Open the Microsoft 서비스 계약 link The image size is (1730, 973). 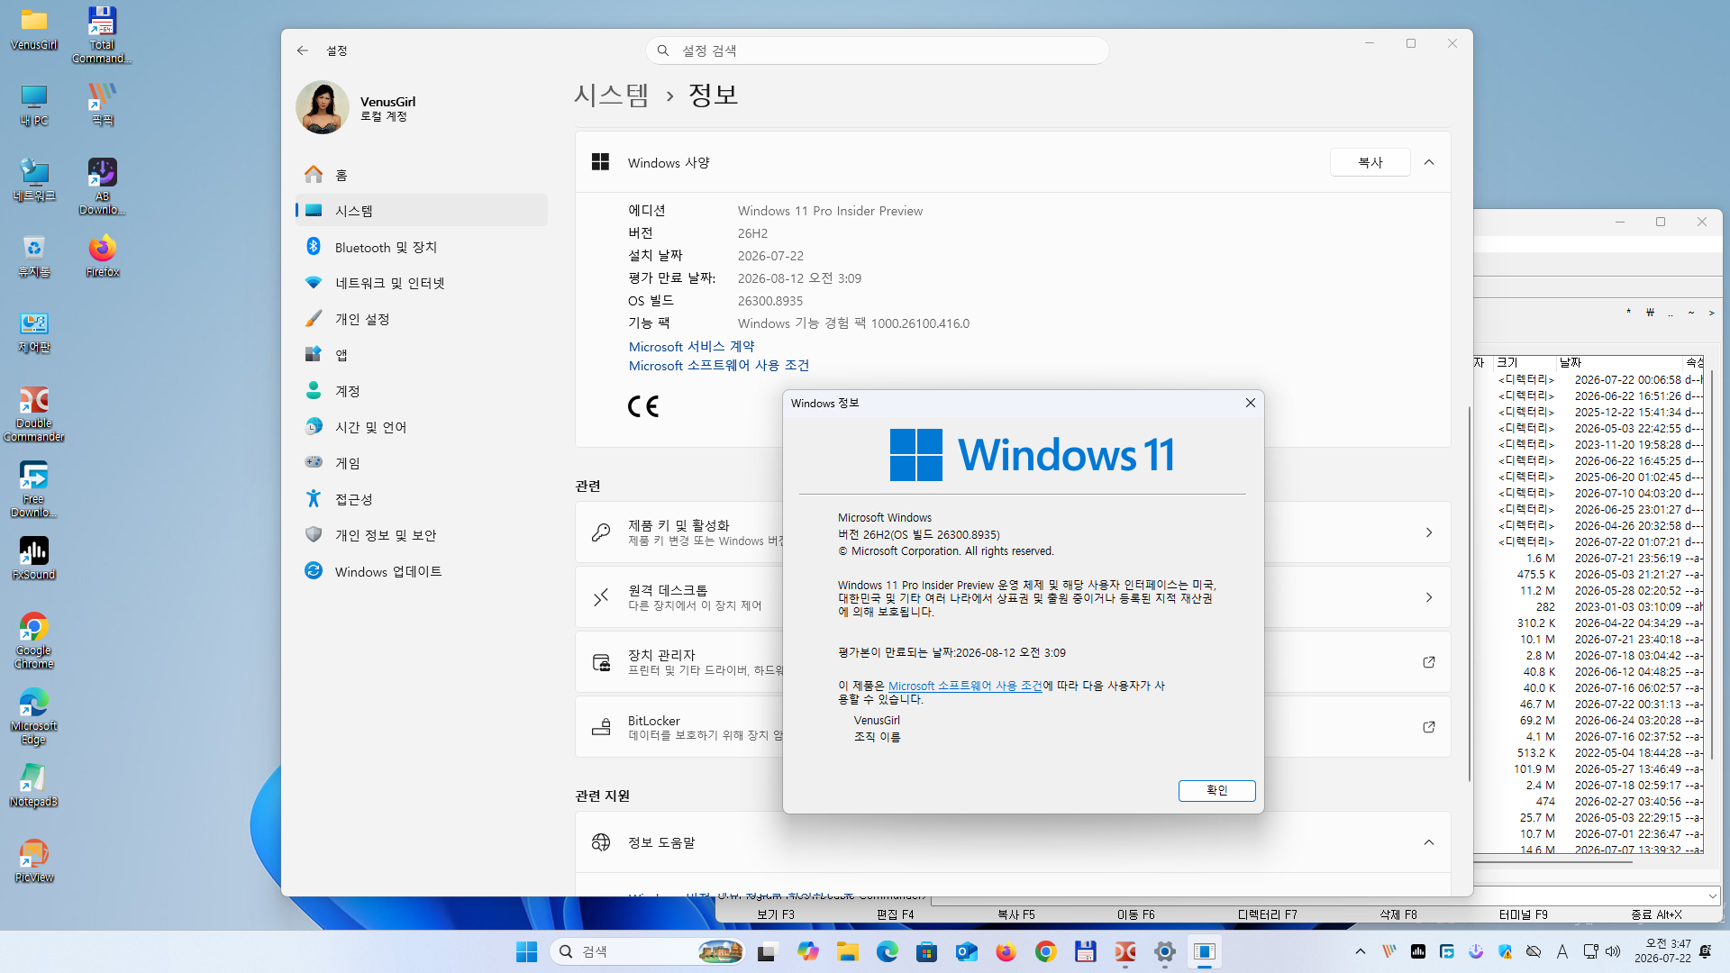click(x=692, y=347)
